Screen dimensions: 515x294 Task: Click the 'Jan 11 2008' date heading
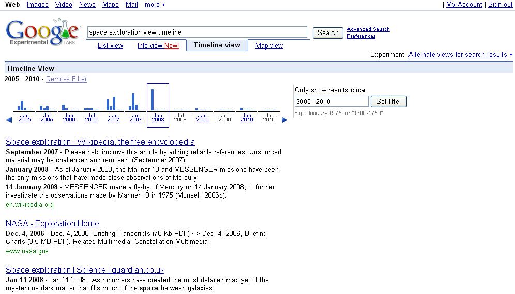[24, 280]
